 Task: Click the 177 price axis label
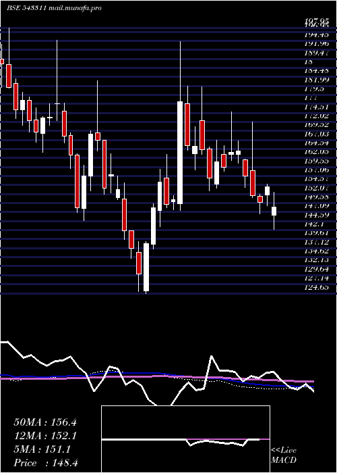tap(311, 98)
